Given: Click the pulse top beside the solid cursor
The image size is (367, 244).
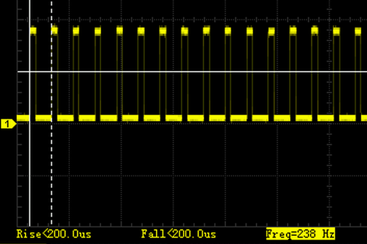Looking at the screenshot, I should point(33,31).
